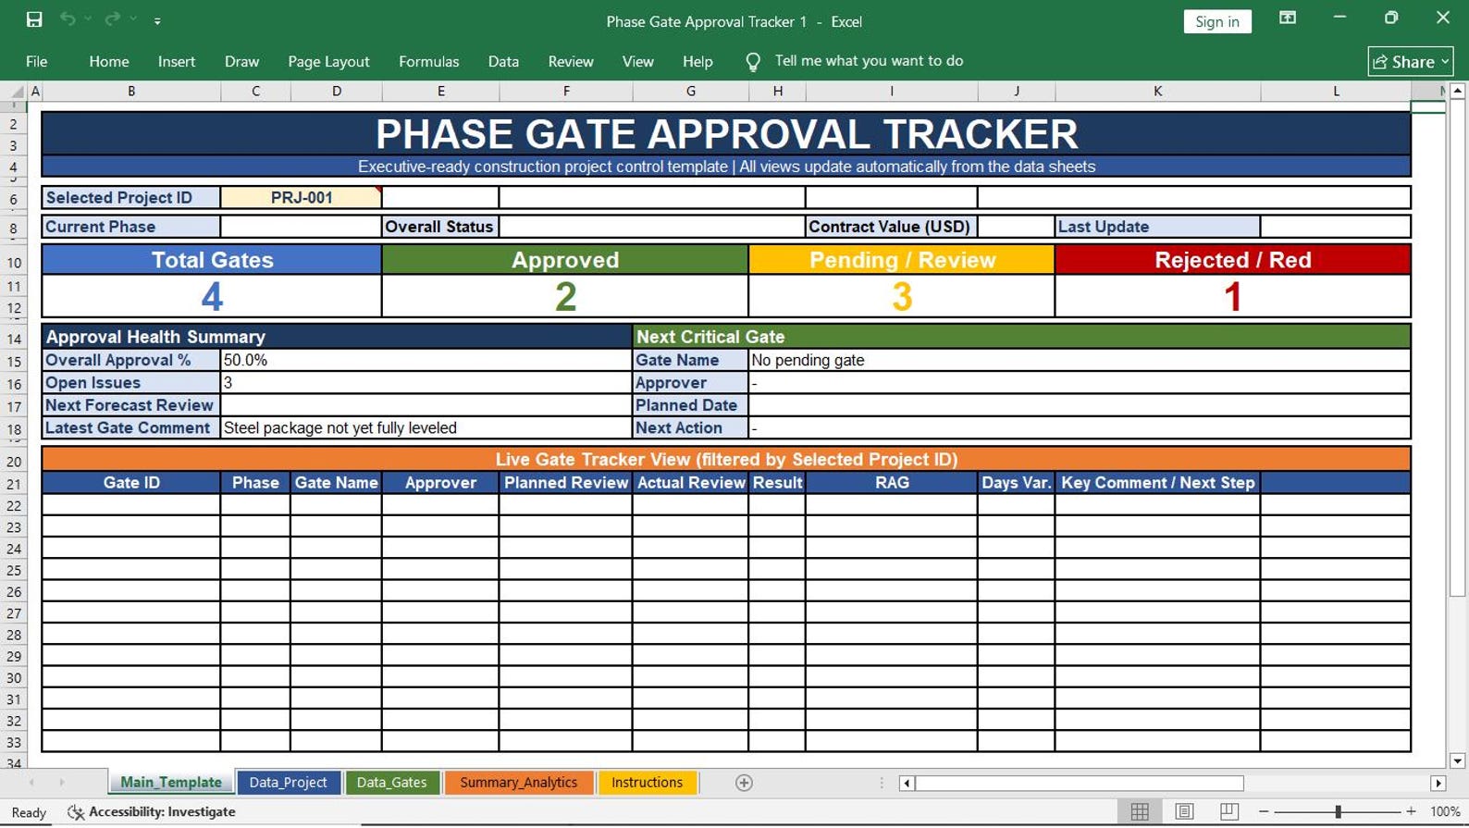Click vertical scrollbar up arrow
Image resolution: width=1469 pixels, height=828 pixels.
1457,91
